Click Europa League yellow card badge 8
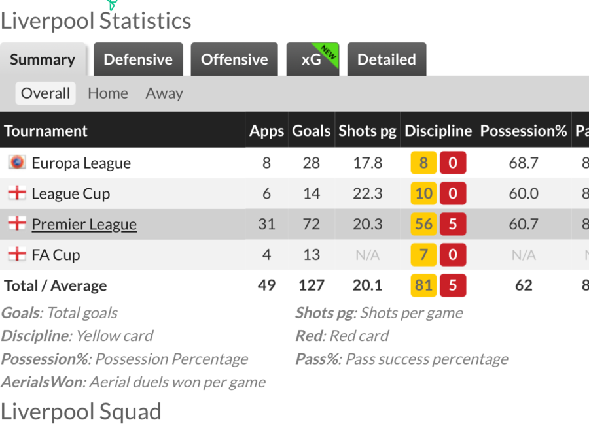This screenshot has width=589, height=424. click(x=423, y=163)
